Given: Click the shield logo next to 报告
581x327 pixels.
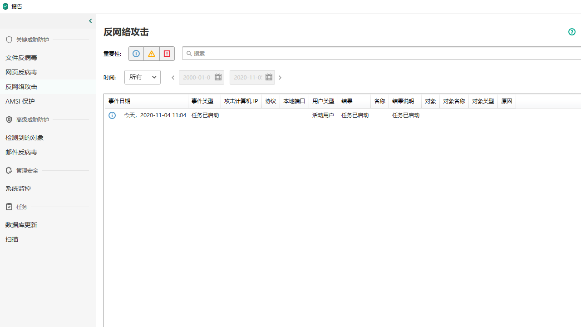Looking at the screenshot, I should click(5, 6).
